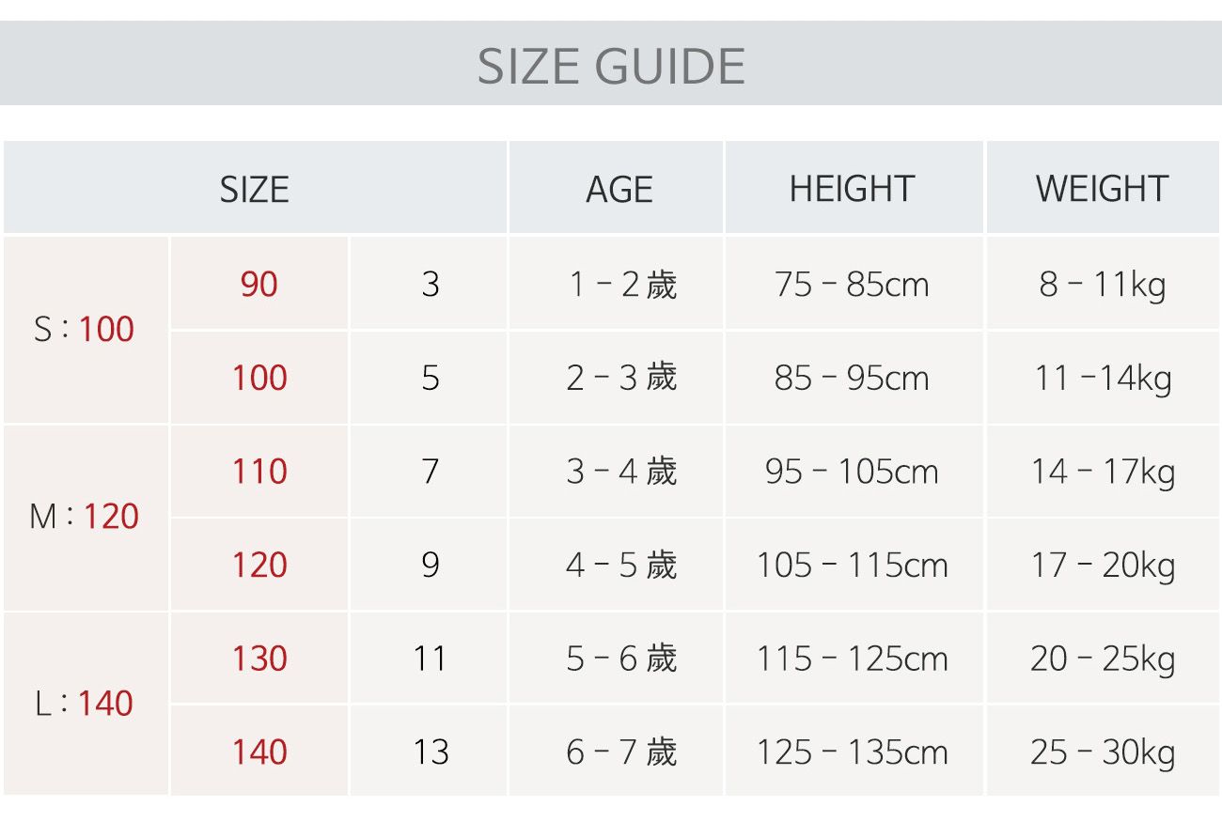Click the 8-11kg weight cell
Image resolution: width=1222 pixels, height=822 pixels.
[x=1102, y=284]
